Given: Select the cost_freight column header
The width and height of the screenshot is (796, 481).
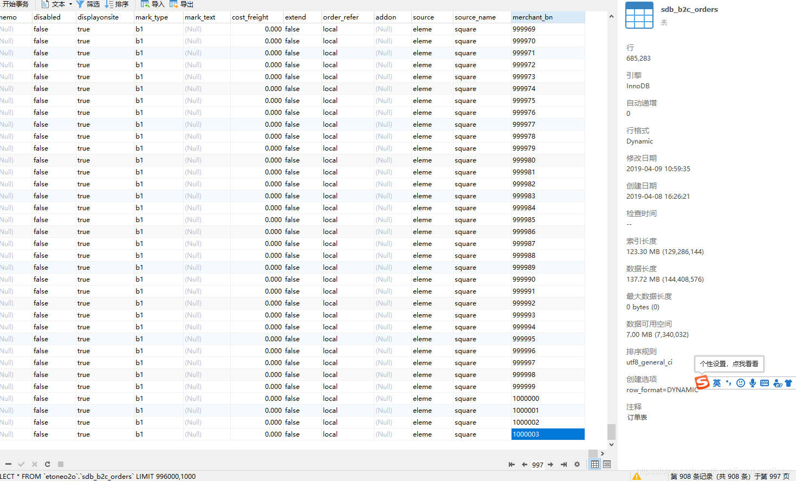Looking at the screenshot, I should (x=250, y=17).
